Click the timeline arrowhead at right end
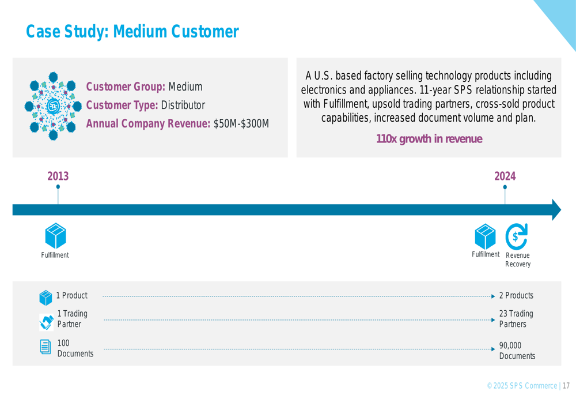This screenshot has width=576, height=395. click(x=556, y=210)
